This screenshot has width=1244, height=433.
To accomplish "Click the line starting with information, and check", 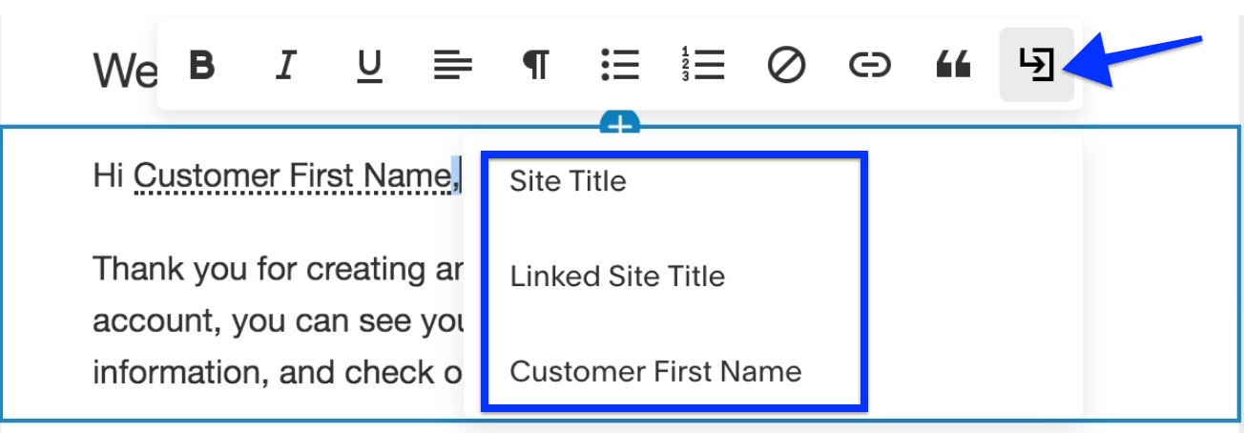I will [277, 370].
